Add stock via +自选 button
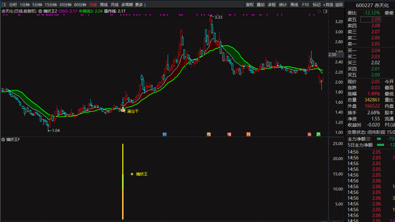This screenshot has height=222, width=395. (x=328, y=5)
